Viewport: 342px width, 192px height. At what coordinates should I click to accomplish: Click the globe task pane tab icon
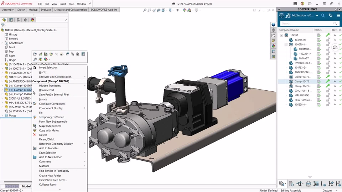(x=273, y=25)
